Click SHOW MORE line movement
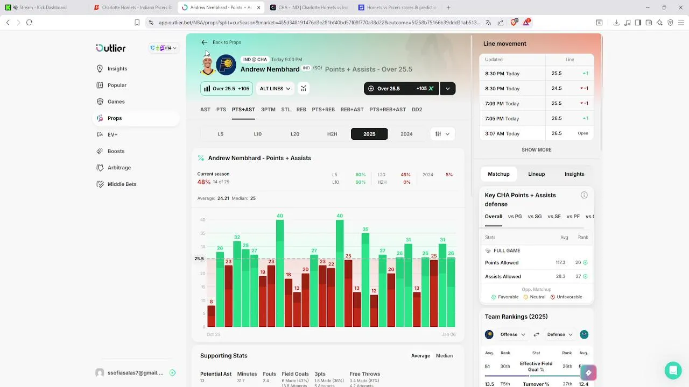The height and width of the screenshot is (387, 689). point(536,150)
